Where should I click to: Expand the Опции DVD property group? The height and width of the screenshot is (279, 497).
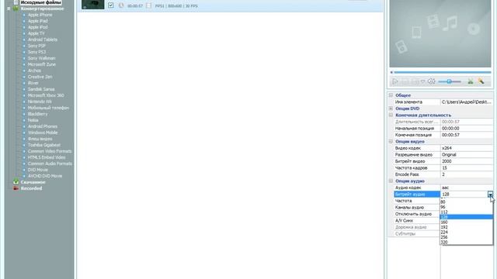coord(391,108)
